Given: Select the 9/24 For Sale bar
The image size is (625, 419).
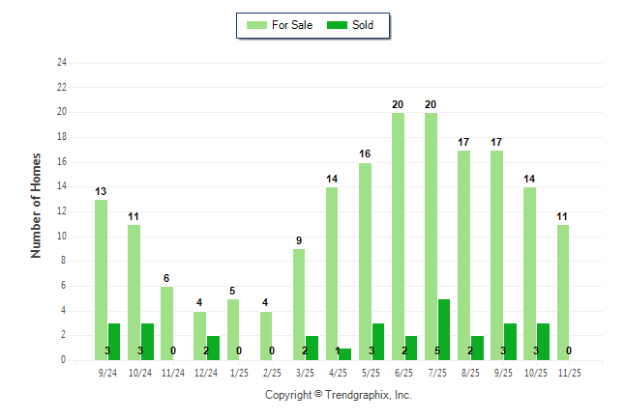Looking at the screenshot, I should tap(101, 280).
